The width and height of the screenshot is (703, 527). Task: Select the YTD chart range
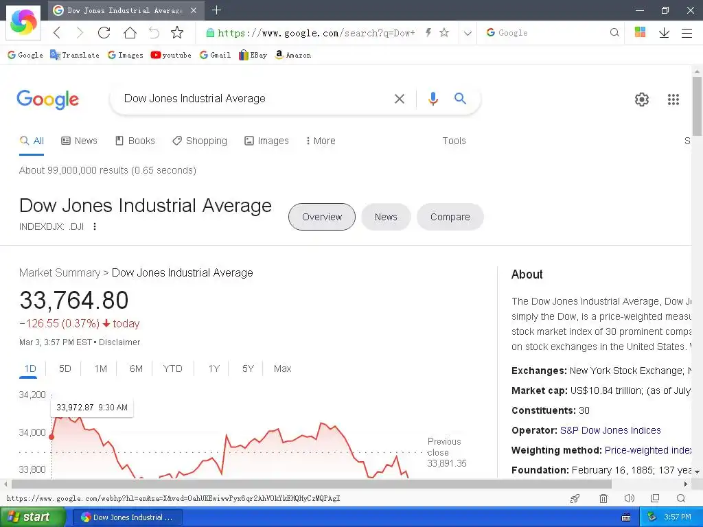[172, 368]
